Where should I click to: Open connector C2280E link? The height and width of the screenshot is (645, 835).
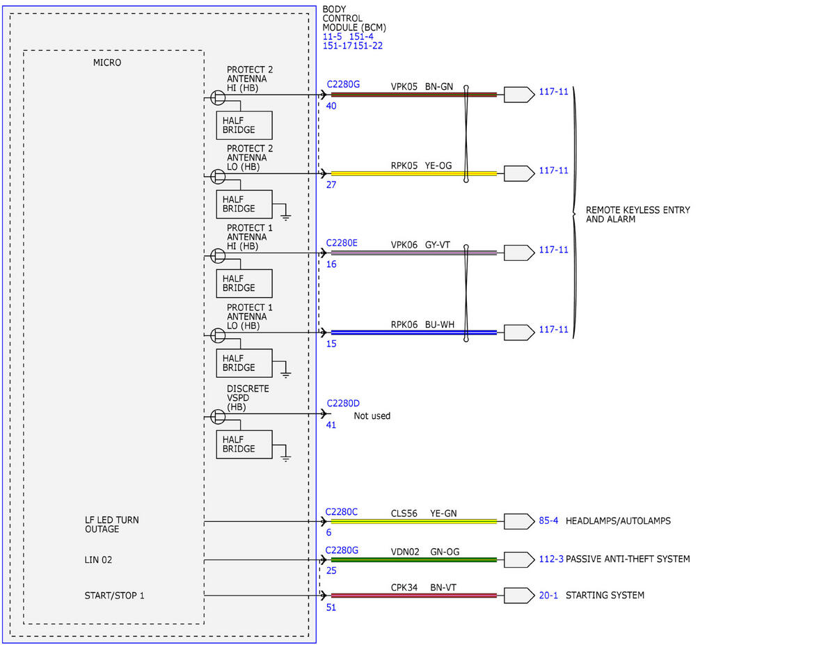pos(342,243)
